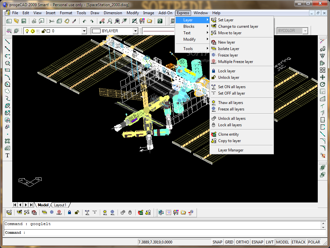The height and width of the screenshot is (248, 330).
Task: Toggle ESNAP in the status bar
Action: pos(257,242)
